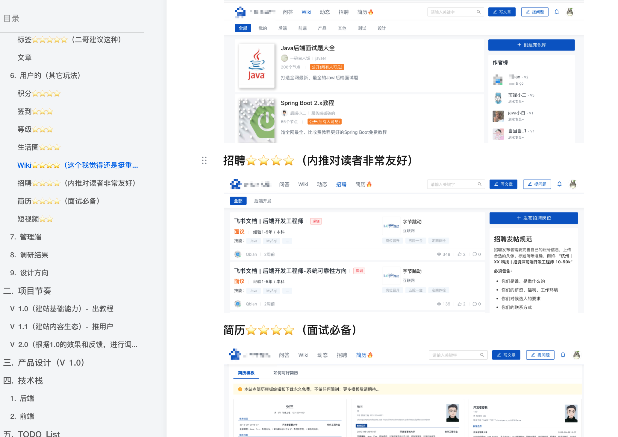This screenshot has width=618, height=437.
Task: Click the search magnifier icon in the top navbar
Action: pos(478,12)
